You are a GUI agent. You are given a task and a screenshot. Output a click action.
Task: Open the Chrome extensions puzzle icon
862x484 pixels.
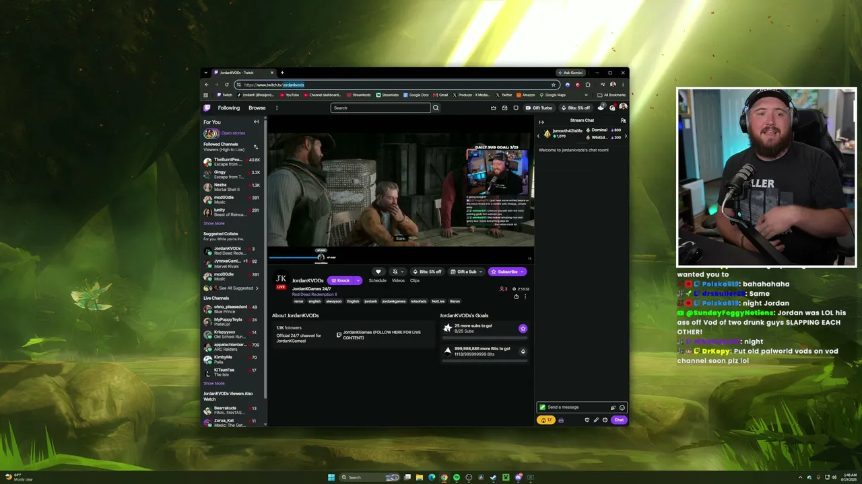point(588,85)
